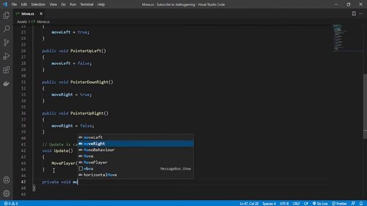Image resolution: width=367 pixels, height=206 pixels.
Task: Open the Docker view in activity bar
Action: 6,84
